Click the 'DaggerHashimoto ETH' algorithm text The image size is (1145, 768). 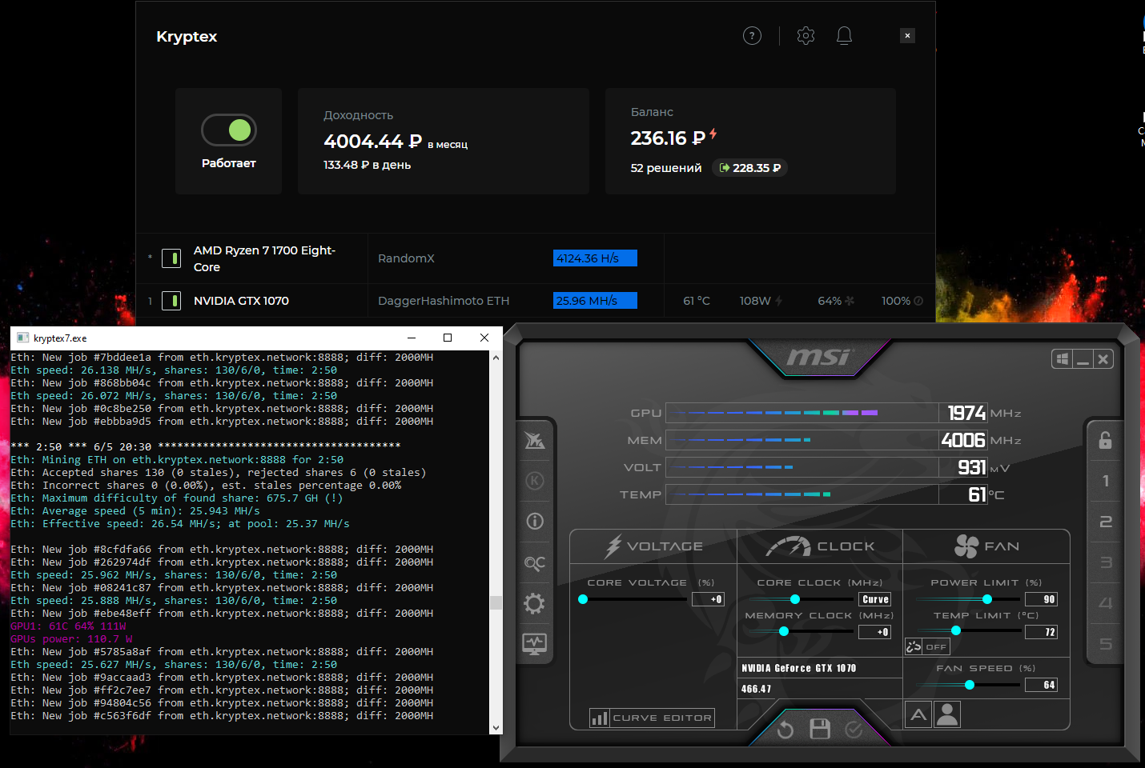tap(444, 301)
